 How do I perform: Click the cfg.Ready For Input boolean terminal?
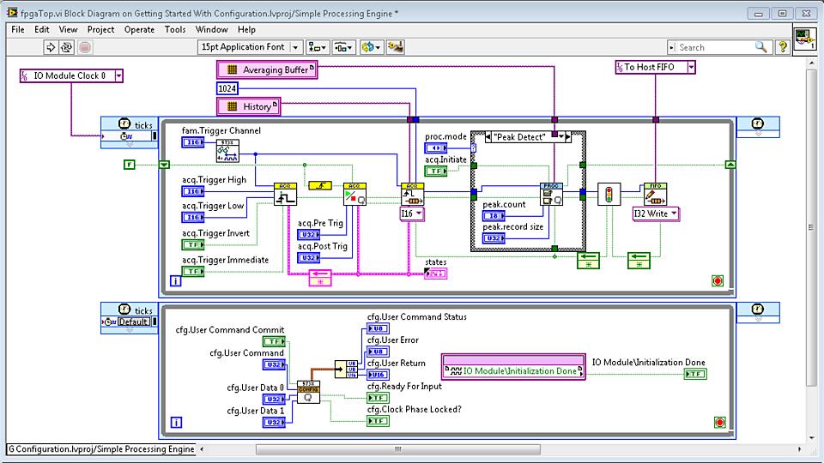(x=378, y=398)
